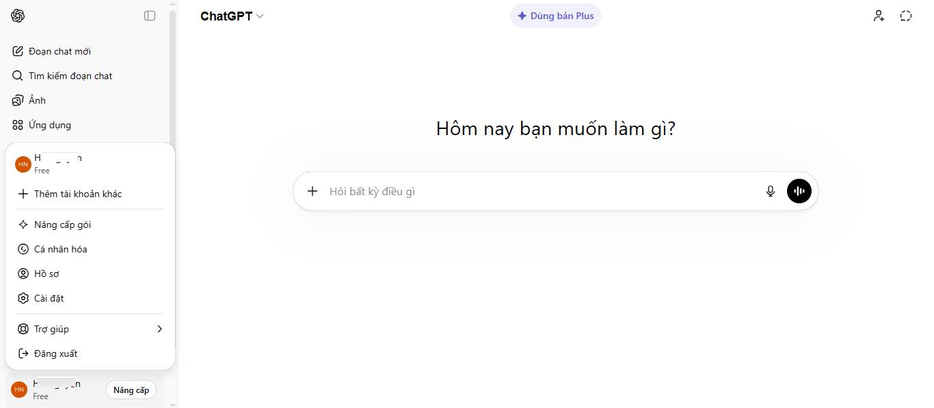Click the share/add person icon top right
The width and height of the screenshot is (934, 408).
pos(879,15)
